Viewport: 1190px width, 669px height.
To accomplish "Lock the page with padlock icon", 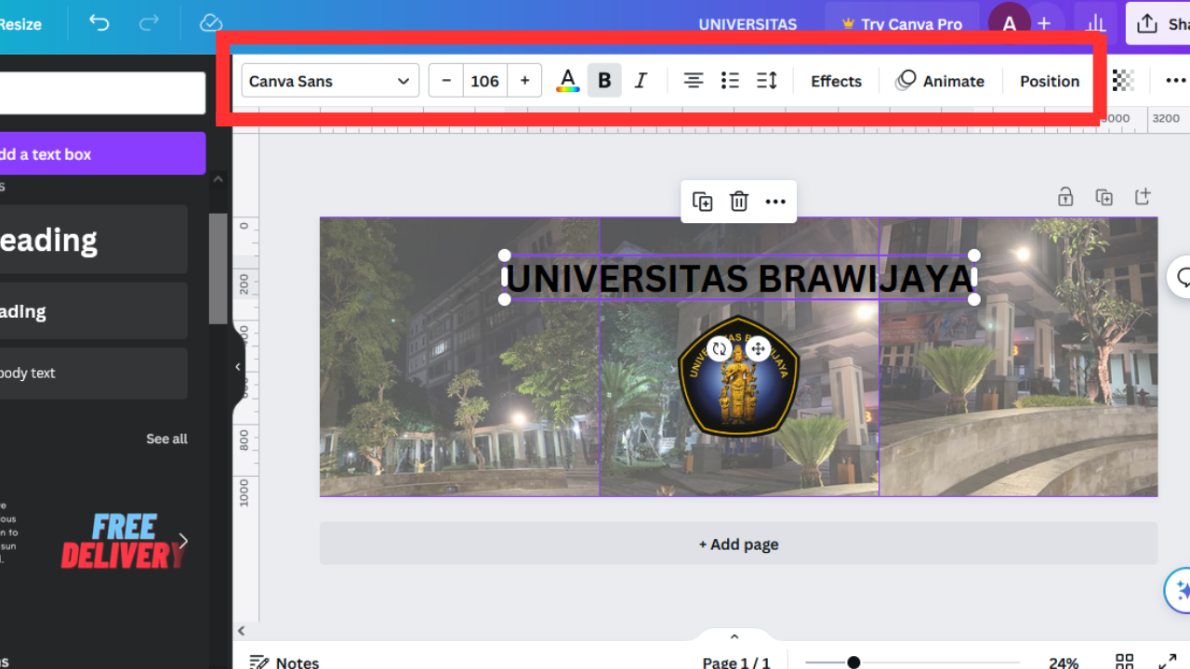I will pos(1065,197).
